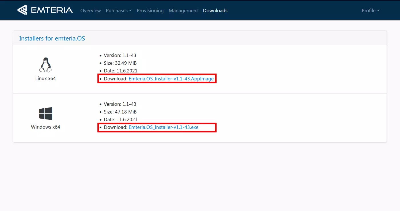The height and width of the screenshot is (211, 400).
Task: Click the Windows logo icon
Action: coord(45,113)
